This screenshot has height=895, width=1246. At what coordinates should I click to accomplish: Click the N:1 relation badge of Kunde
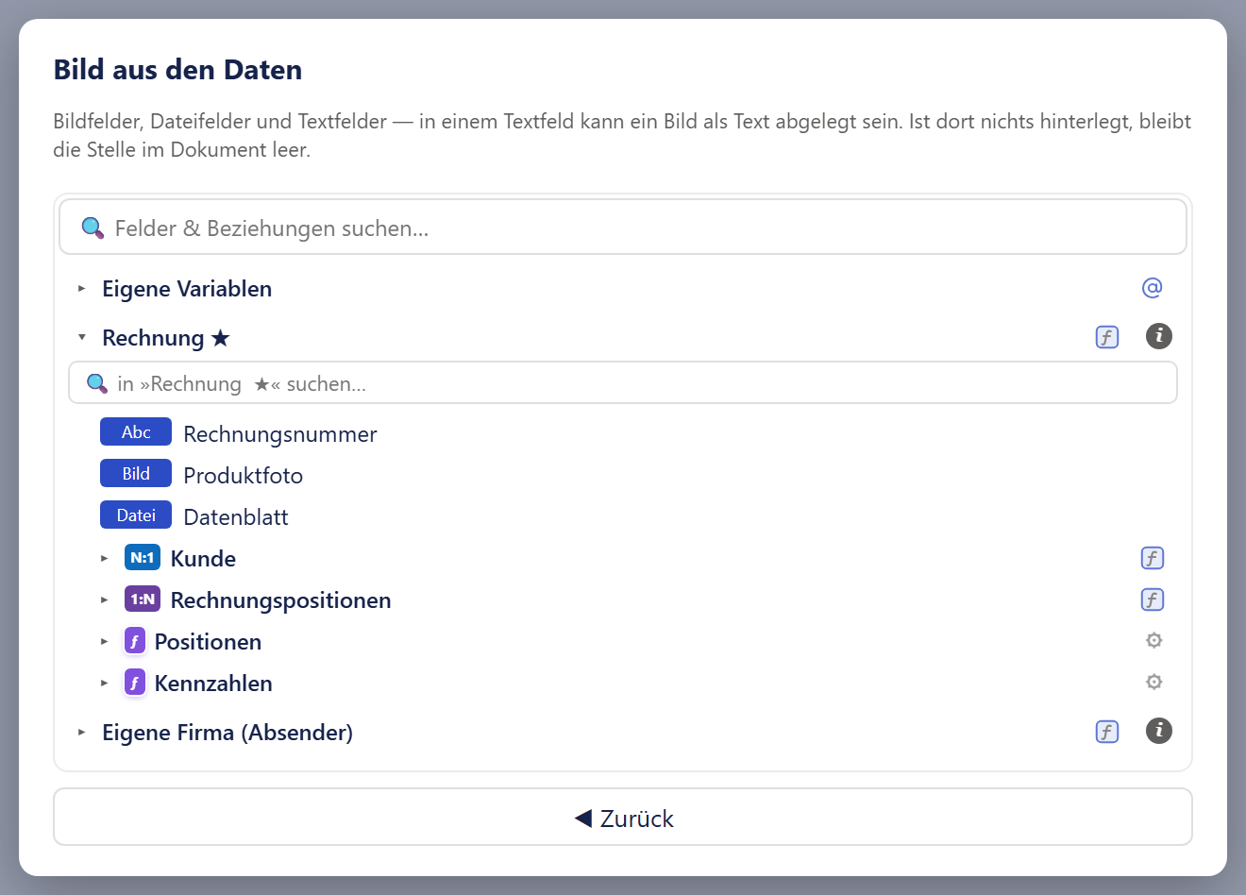(x=143, y=558)
